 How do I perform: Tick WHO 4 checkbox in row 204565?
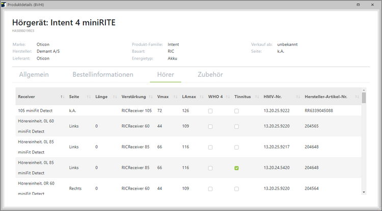click(x=210, y=127)
